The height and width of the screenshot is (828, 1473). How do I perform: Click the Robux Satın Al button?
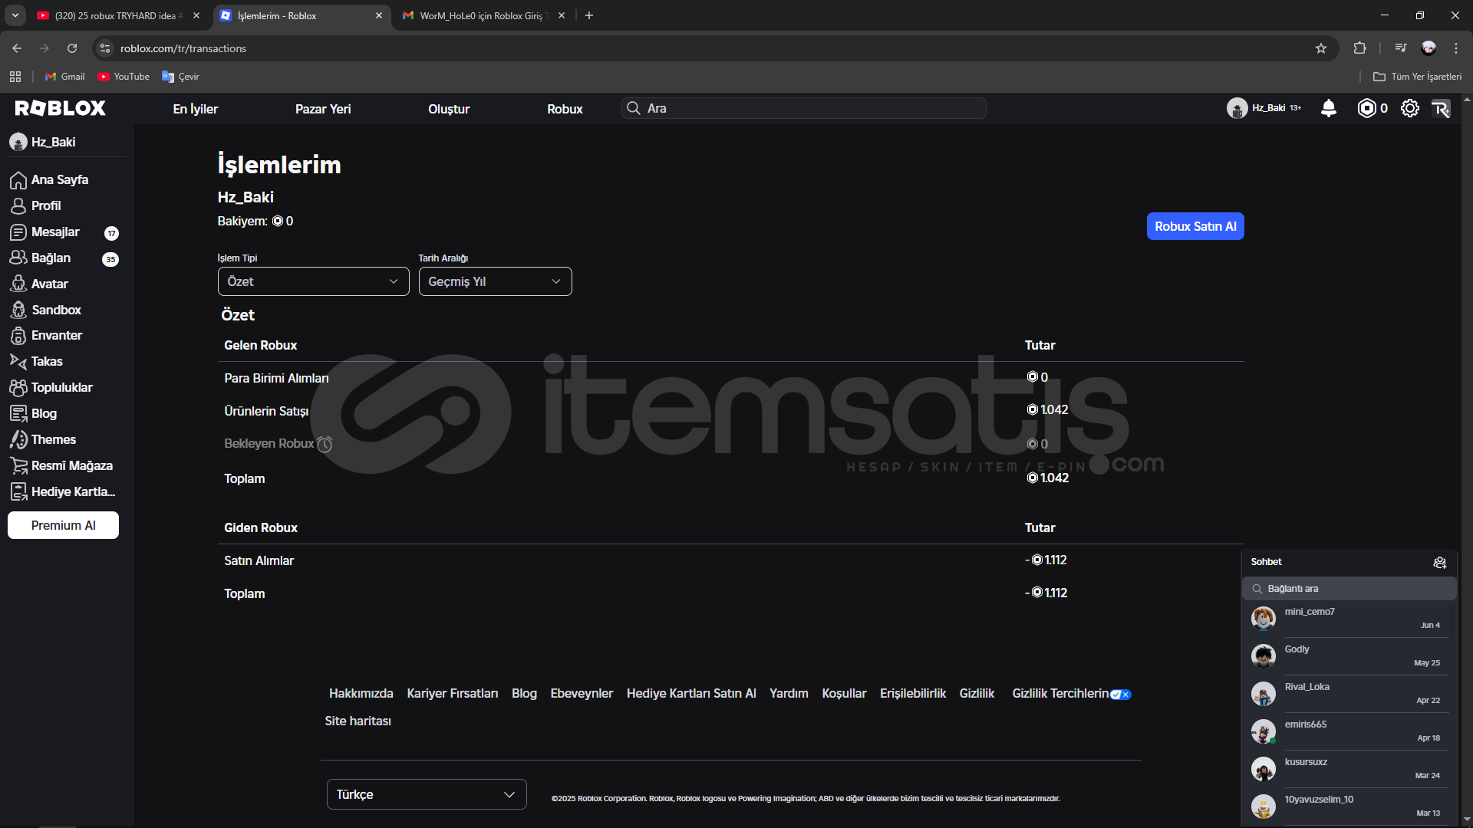(x=1195, y=226)
